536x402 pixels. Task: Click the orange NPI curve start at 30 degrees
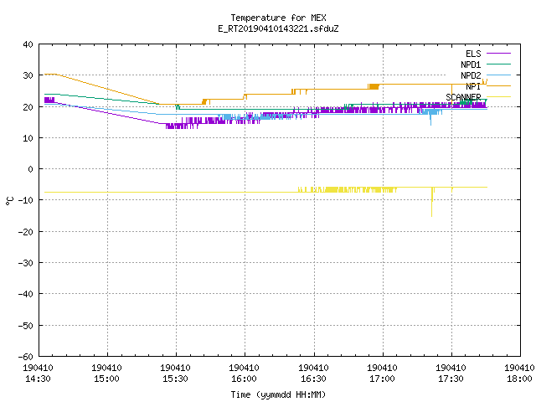(x=50, y=75)
